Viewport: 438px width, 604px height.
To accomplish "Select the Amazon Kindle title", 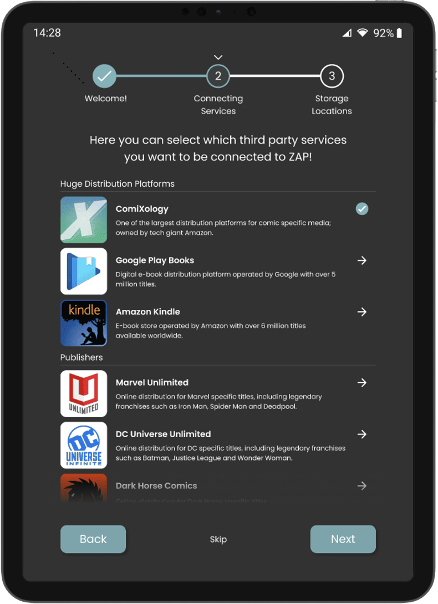I will [x=147, y=311].
